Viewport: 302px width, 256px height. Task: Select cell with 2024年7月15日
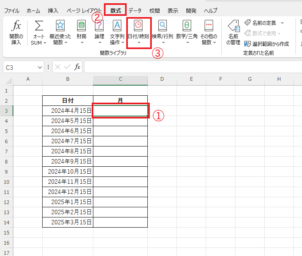click(x=68, y=141)
